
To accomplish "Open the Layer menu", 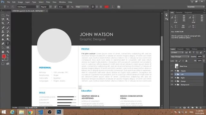I will [x=27, y=2].
